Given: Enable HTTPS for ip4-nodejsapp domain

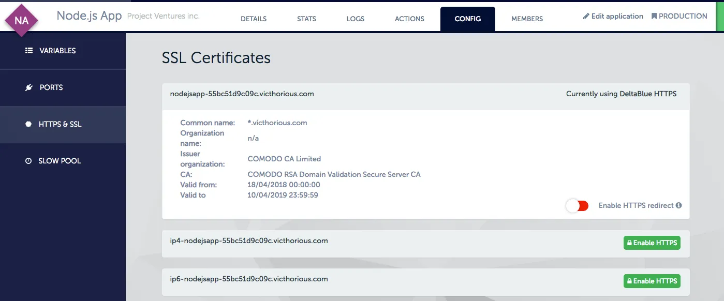Looking at the screenshot, I should click(652, 243).
